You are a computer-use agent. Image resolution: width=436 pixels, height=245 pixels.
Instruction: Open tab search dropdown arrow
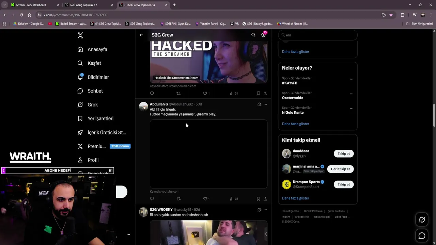pos(4,5)
